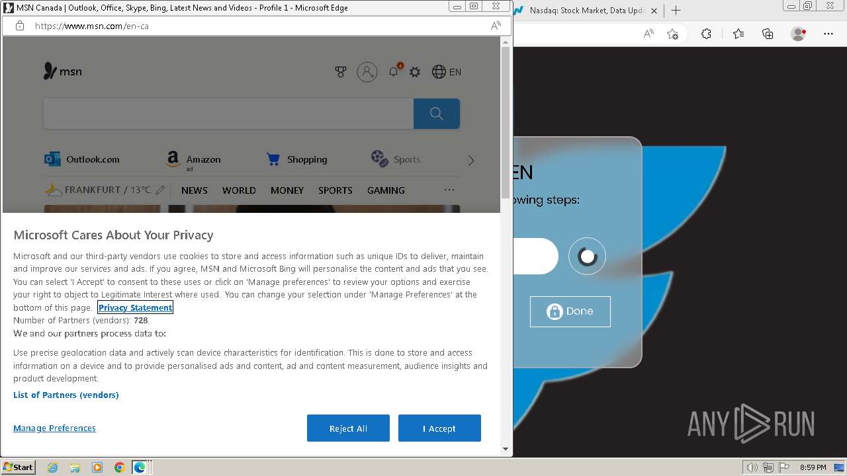Click the white input field in dialog
847x476 pixels.
tap(535, 256)
